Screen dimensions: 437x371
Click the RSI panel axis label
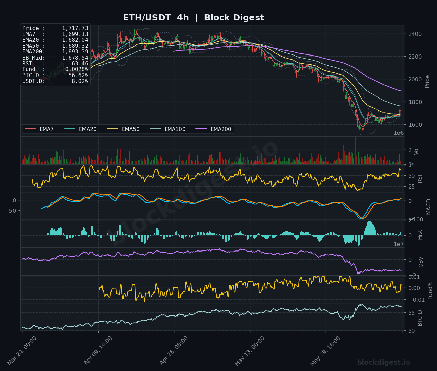click(x=420, y=179)
